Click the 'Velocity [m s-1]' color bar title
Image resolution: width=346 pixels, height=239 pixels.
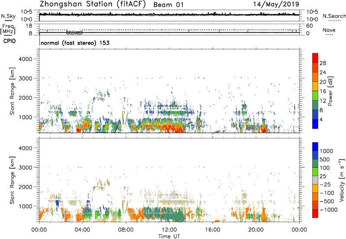pyautogui.click(x=342, y=180)
